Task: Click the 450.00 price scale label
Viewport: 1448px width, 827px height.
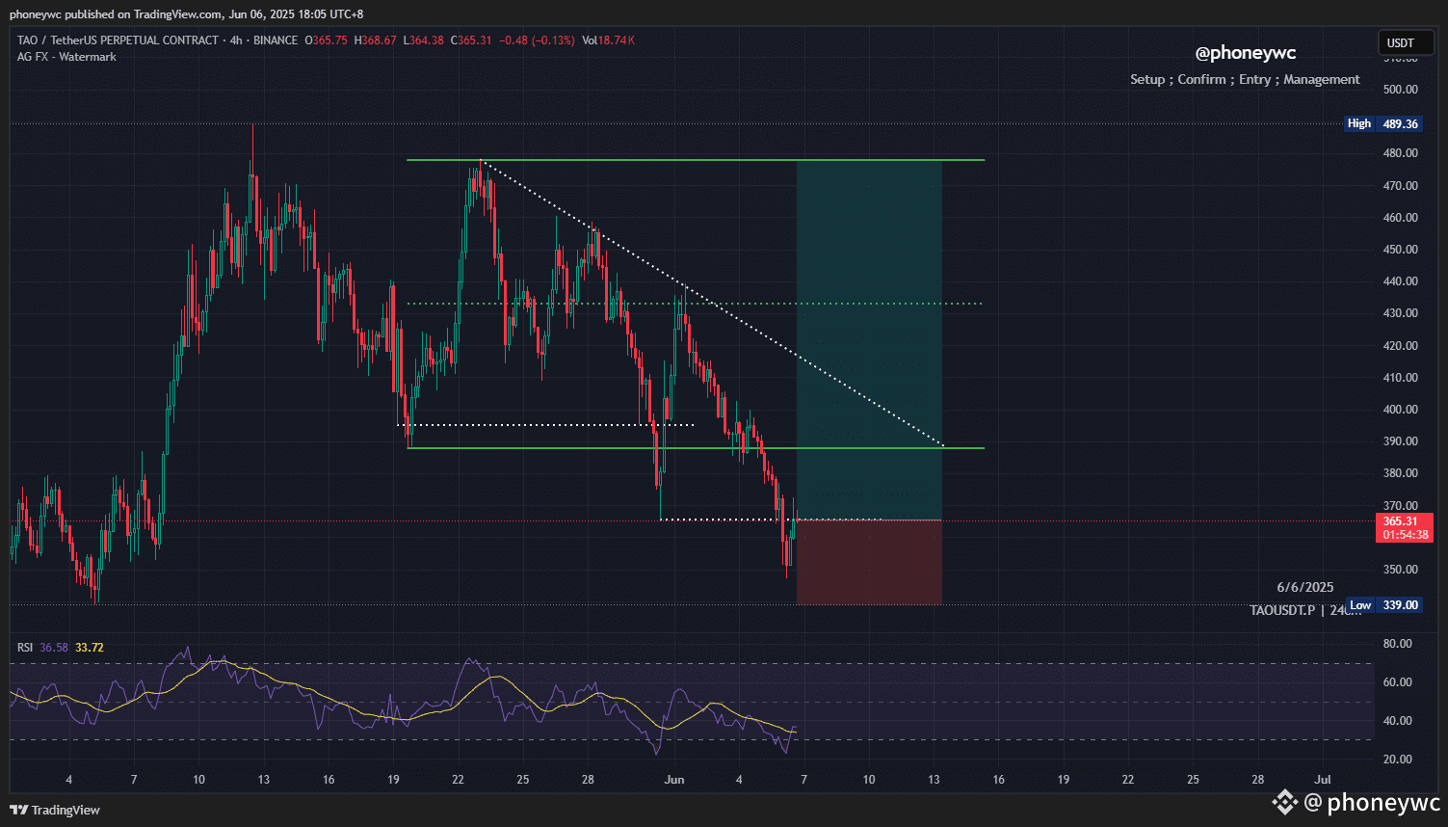Action: tap(1401, 250)
